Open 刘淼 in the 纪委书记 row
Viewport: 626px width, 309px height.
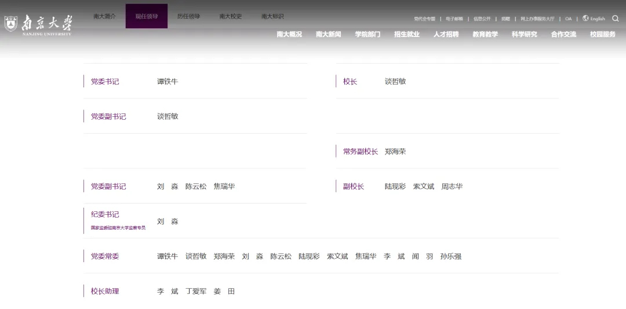click(x=168, y=221)
